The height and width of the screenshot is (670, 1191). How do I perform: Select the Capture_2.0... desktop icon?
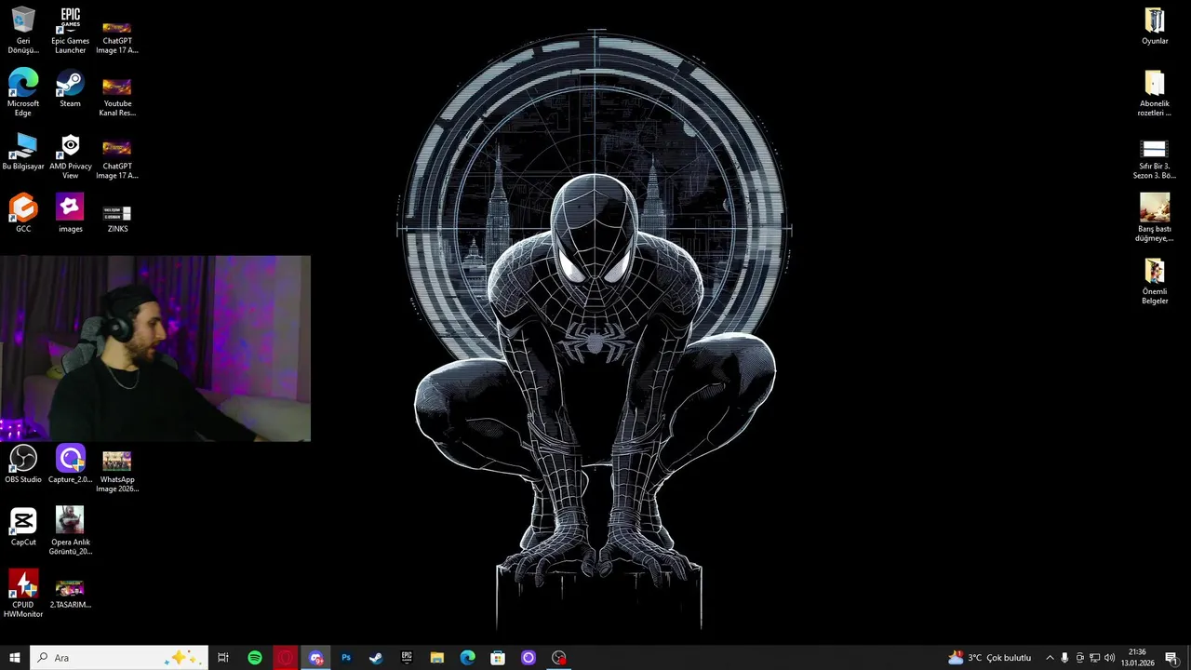pyautogui.click(x=71, y=464)
